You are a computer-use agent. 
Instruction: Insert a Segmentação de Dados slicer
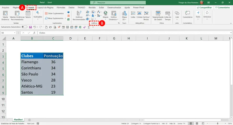click(x=158, y=16)
